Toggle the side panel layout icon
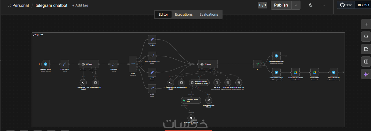Screen dimensions: 371x131 366,61
